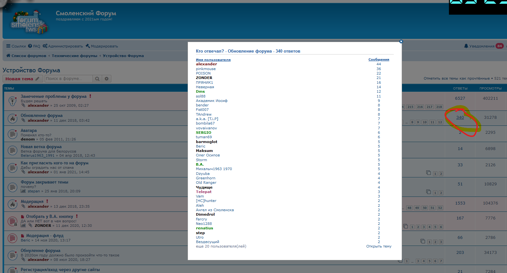Click hot topic icon for Обновление форума

tap(12, 118)
